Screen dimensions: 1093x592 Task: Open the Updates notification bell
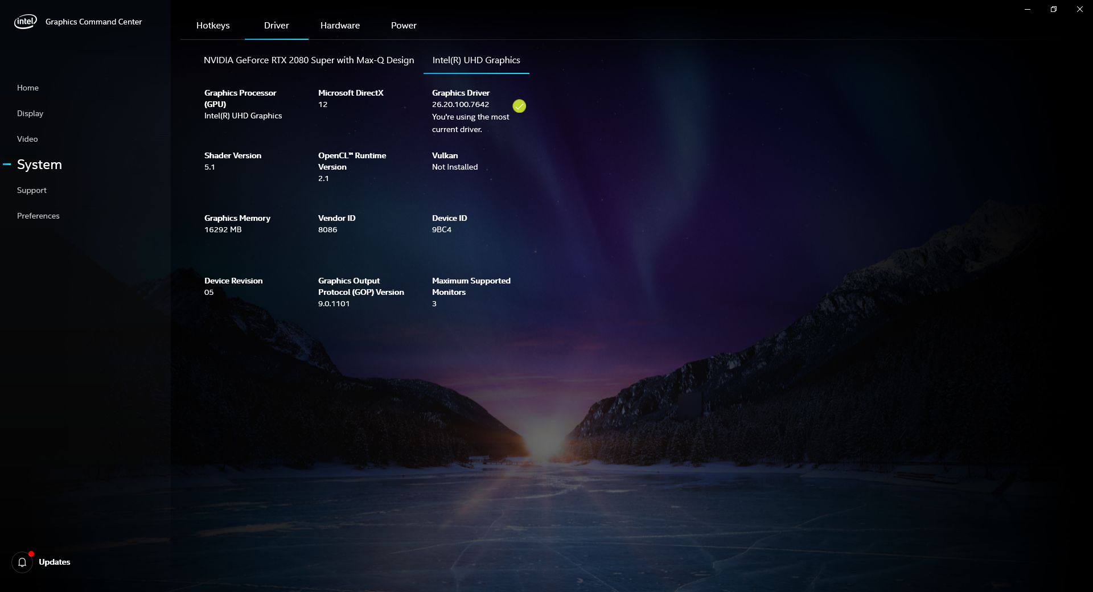22,562
